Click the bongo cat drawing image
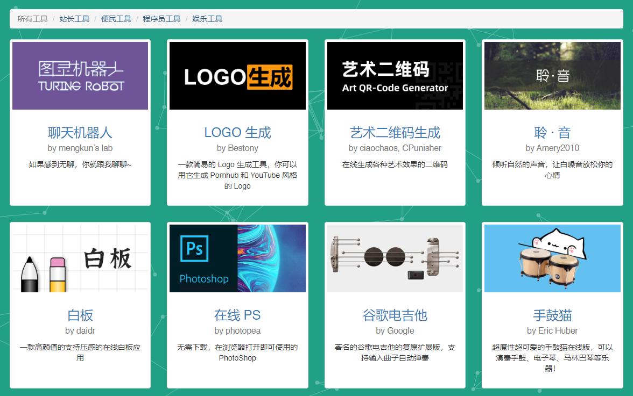 552,258
